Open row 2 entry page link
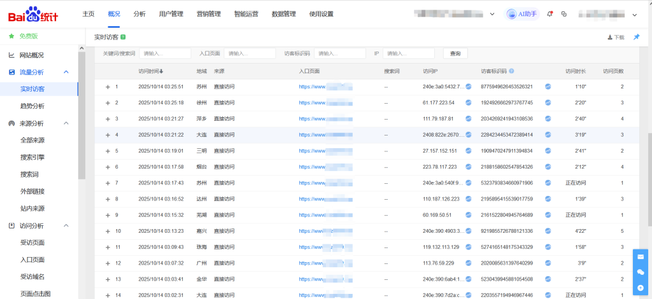Viewport: 652px width, 299px height. point(325,102)
